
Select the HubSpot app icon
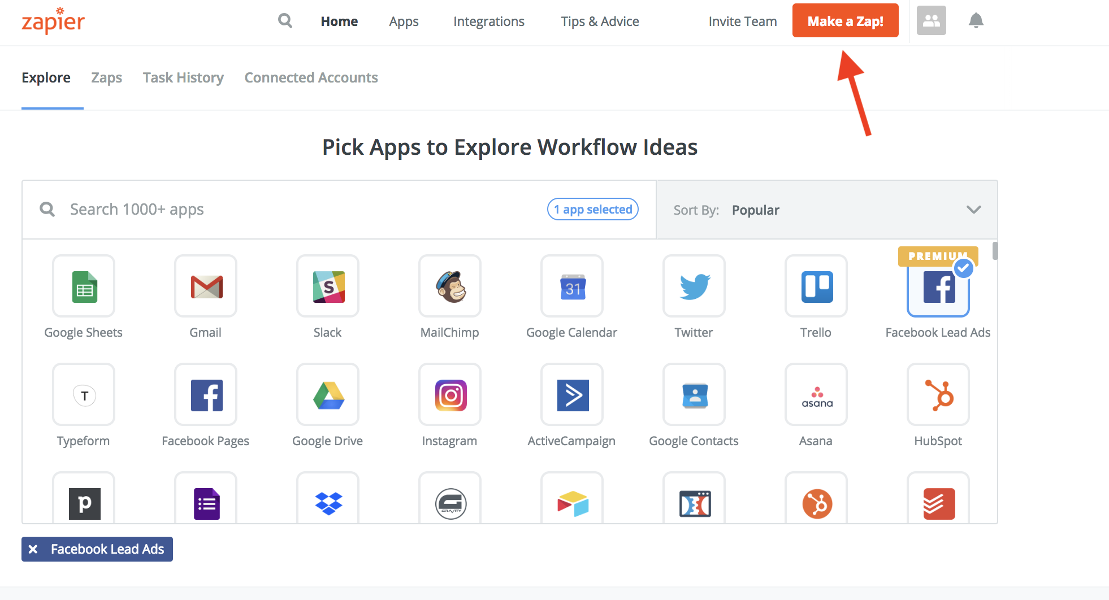pos(938,394)
